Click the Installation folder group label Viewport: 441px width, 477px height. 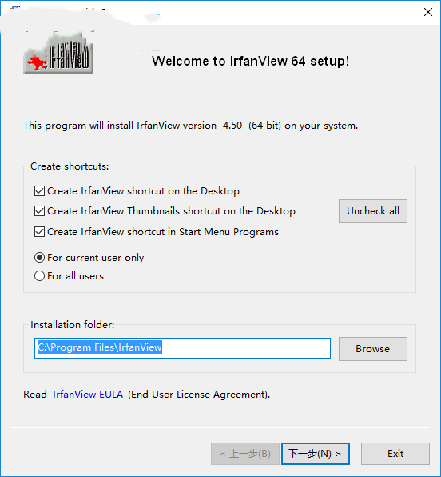point(72,325)
